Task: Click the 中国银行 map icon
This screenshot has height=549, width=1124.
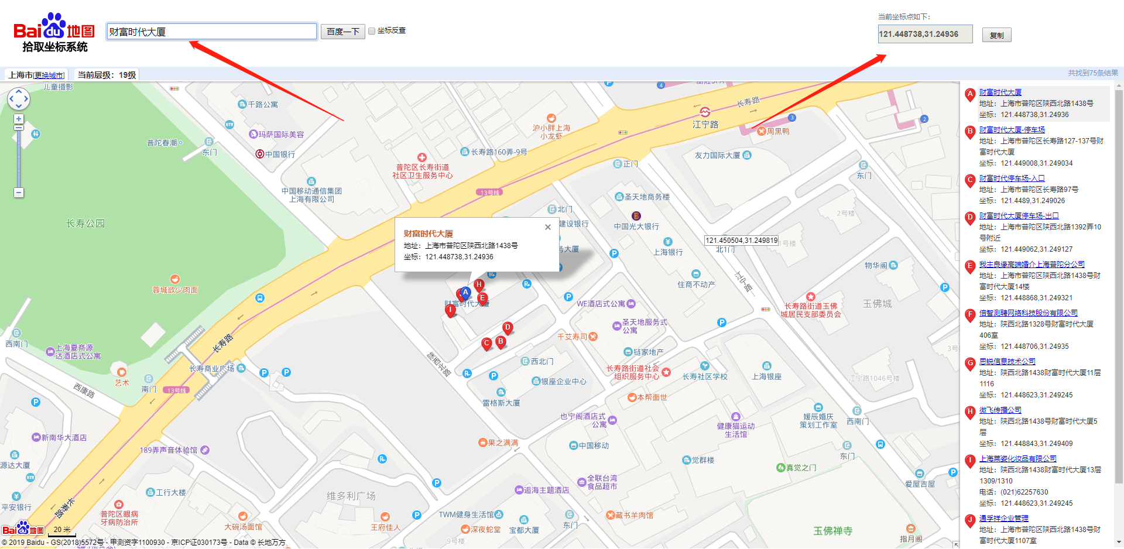Action: pos(260,154)
